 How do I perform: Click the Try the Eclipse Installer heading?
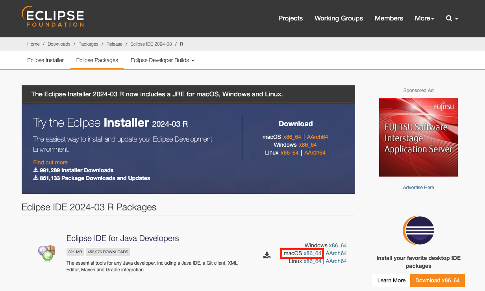pos(111,123)
